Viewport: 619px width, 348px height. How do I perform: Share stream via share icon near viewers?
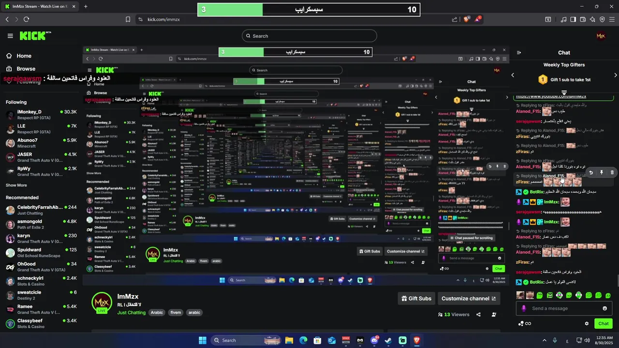point(478,315)
